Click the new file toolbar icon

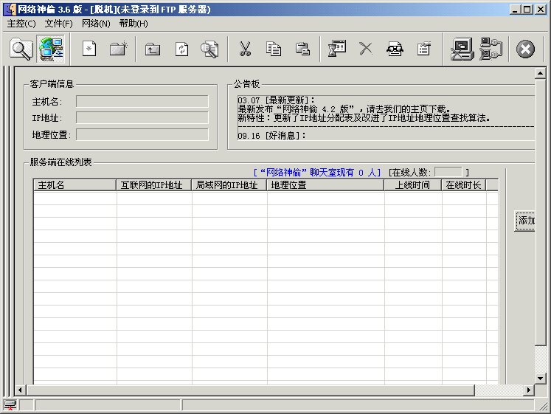[89, 49]
